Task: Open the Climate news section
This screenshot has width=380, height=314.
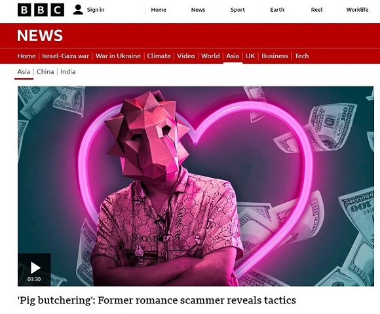Action: (159, 56)
